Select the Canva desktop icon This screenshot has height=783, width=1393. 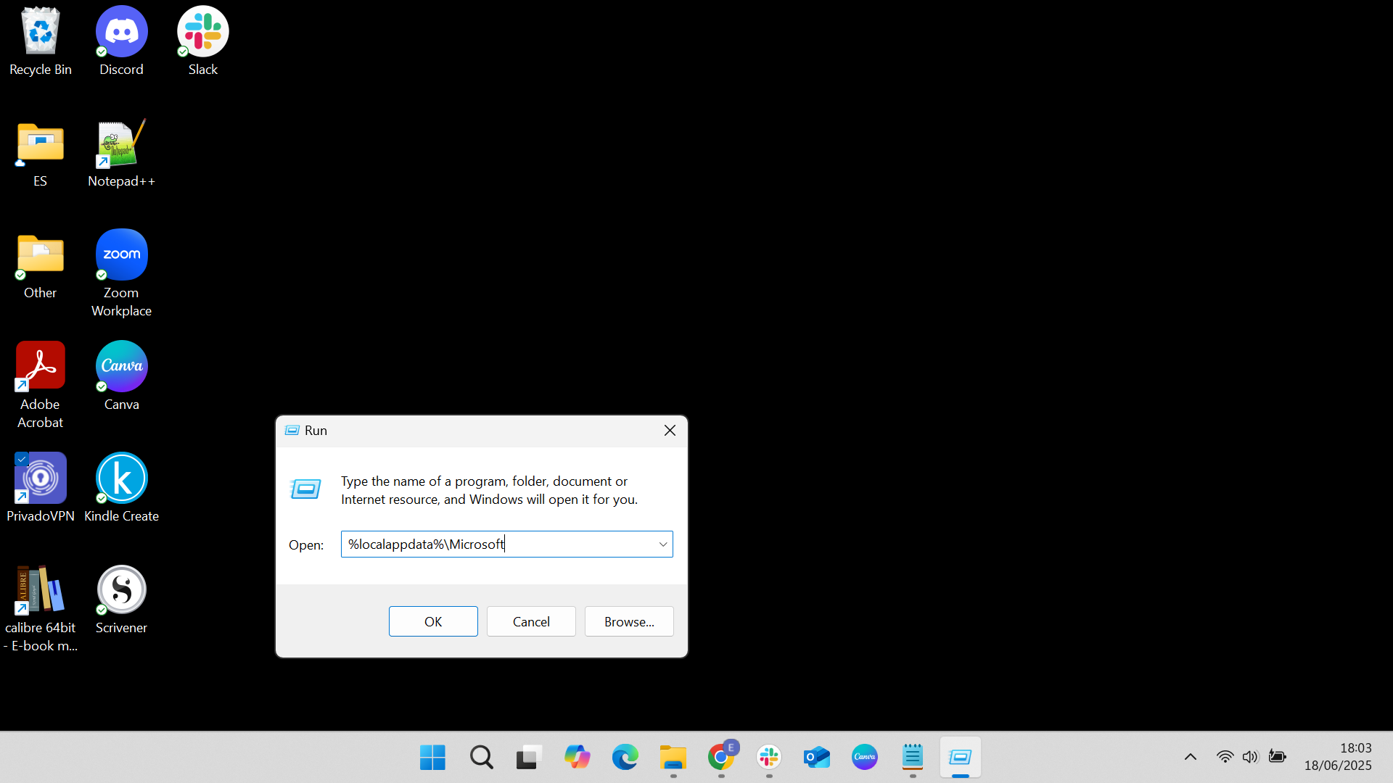121,377
